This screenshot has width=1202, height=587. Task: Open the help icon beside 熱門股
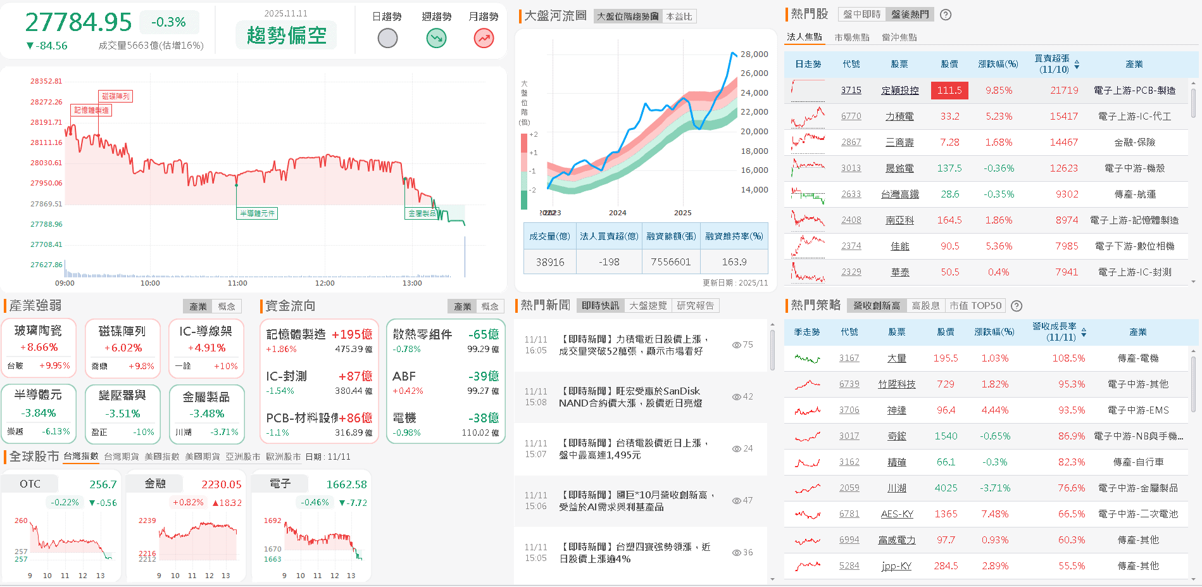(945, 14)
